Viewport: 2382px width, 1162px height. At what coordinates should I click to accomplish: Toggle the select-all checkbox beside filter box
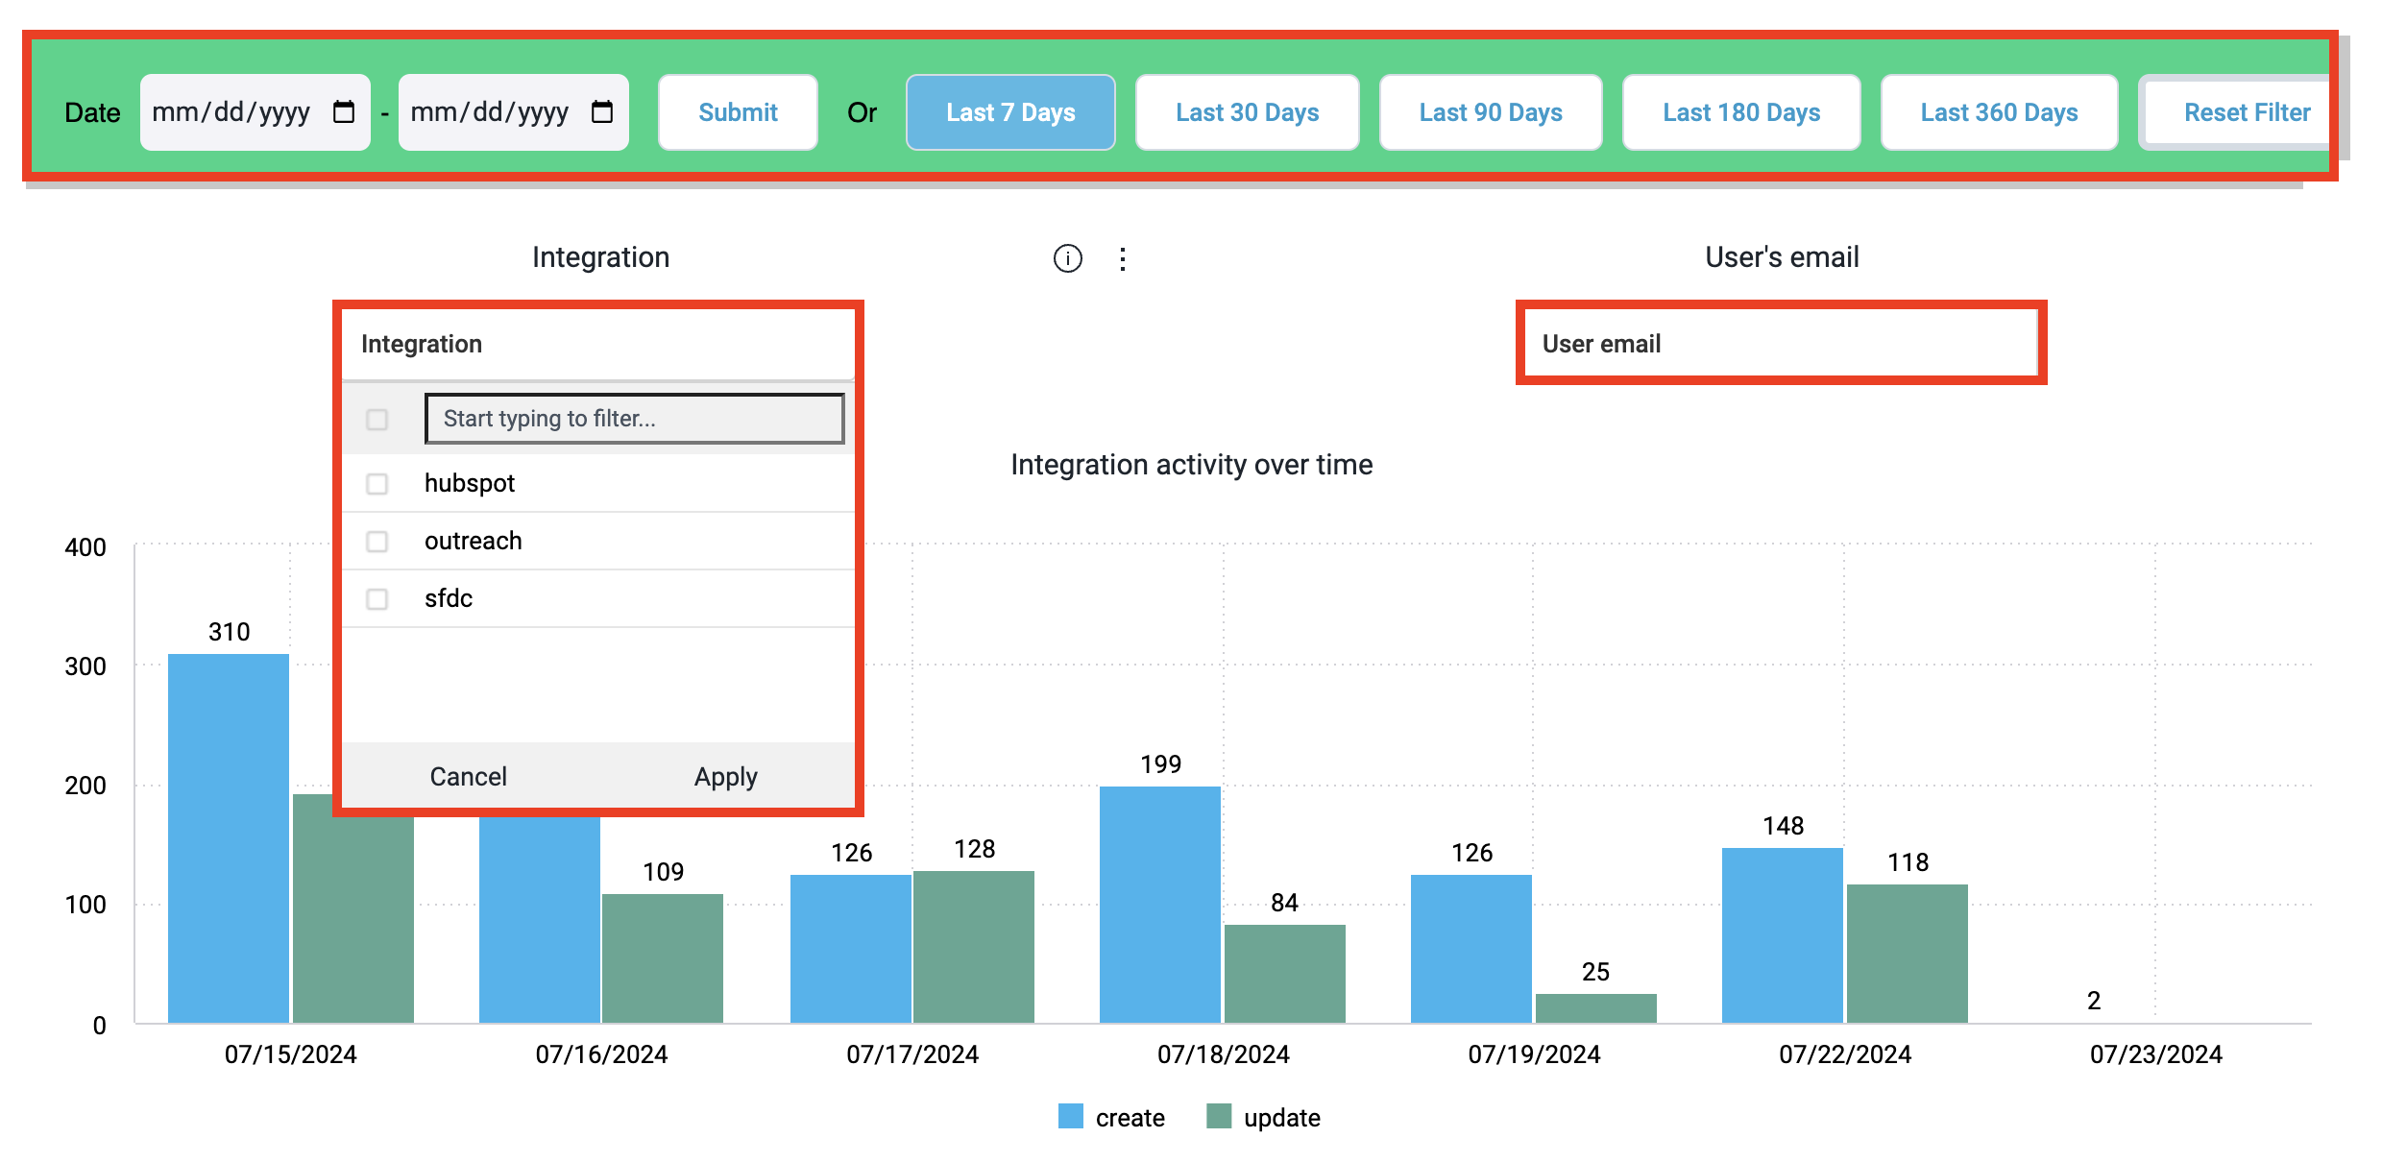point(377,420)
